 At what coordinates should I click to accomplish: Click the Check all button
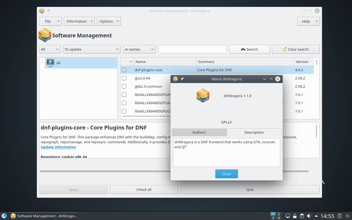(144, 189)
